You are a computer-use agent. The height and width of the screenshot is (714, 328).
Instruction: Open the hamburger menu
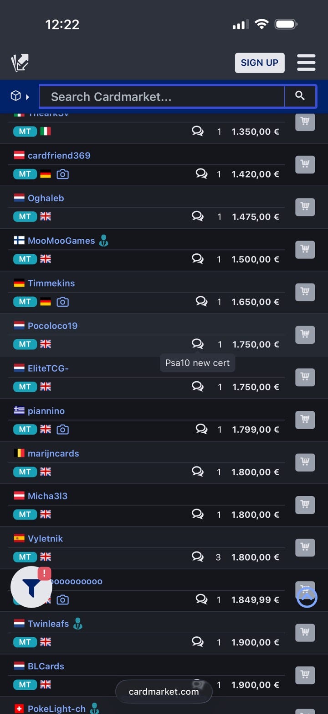[x=306, y=63]
